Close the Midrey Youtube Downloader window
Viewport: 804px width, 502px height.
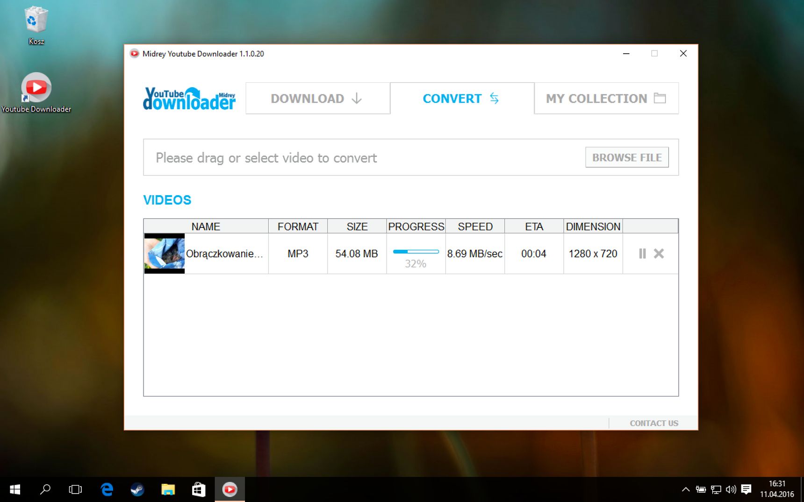[x=683, y=54]
